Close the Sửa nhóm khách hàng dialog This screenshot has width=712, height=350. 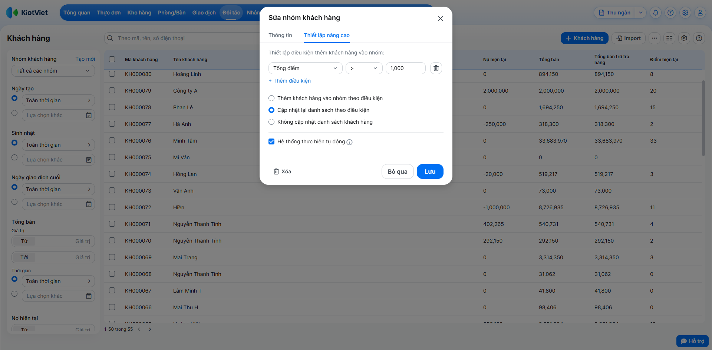(441, 19)
